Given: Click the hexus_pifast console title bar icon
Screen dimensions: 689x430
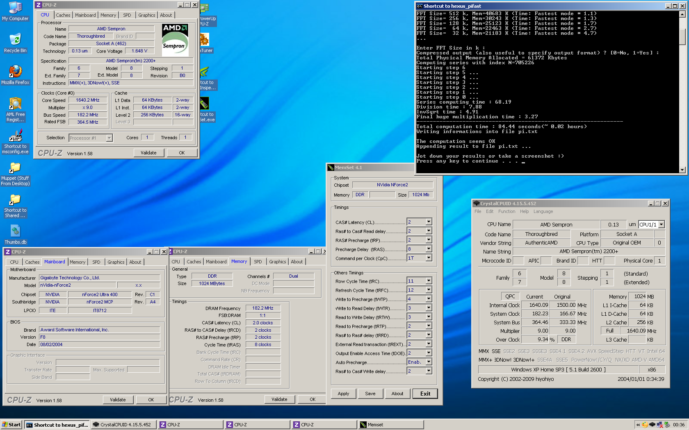Looking at the screenshot, I should (420, 6).
